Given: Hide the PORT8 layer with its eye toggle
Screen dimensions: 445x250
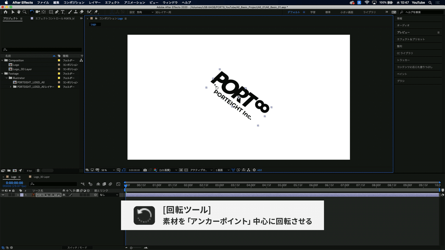Looking at the screenshot, I should click(3, 195).
